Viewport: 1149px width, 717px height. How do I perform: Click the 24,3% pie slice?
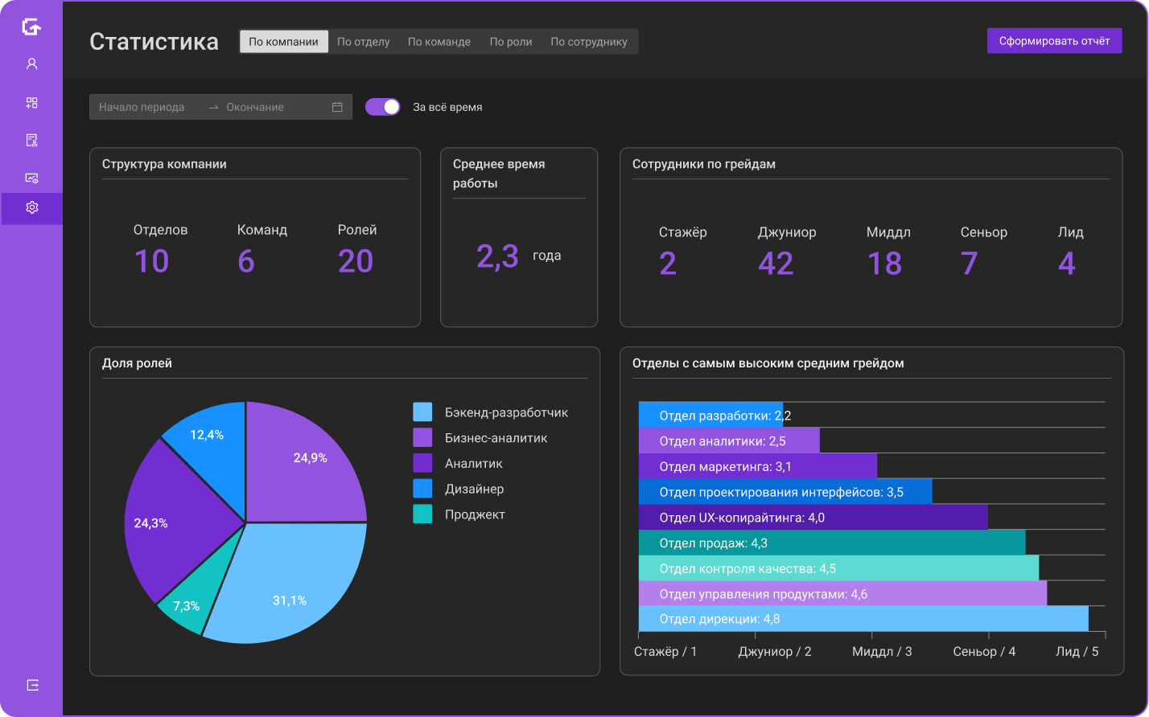click(x=177, y=522)
